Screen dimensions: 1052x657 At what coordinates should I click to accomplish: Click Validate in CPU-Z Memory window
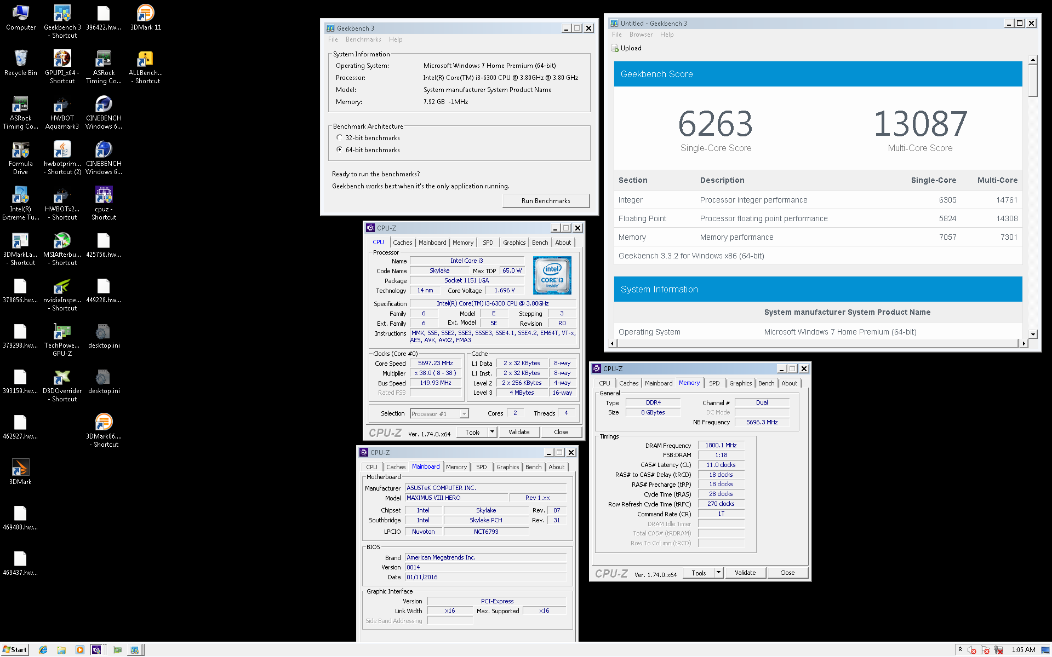coord(745,573)
